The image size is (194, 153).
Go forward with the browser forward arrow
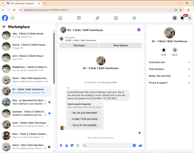click(9, 10)
